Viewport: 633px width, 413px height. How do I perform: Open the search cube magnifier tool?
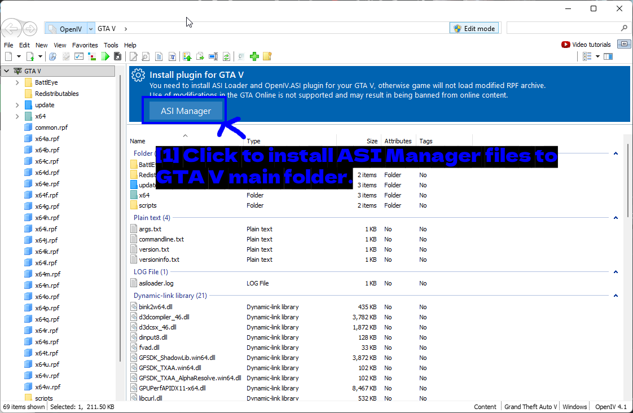point(52,56)
